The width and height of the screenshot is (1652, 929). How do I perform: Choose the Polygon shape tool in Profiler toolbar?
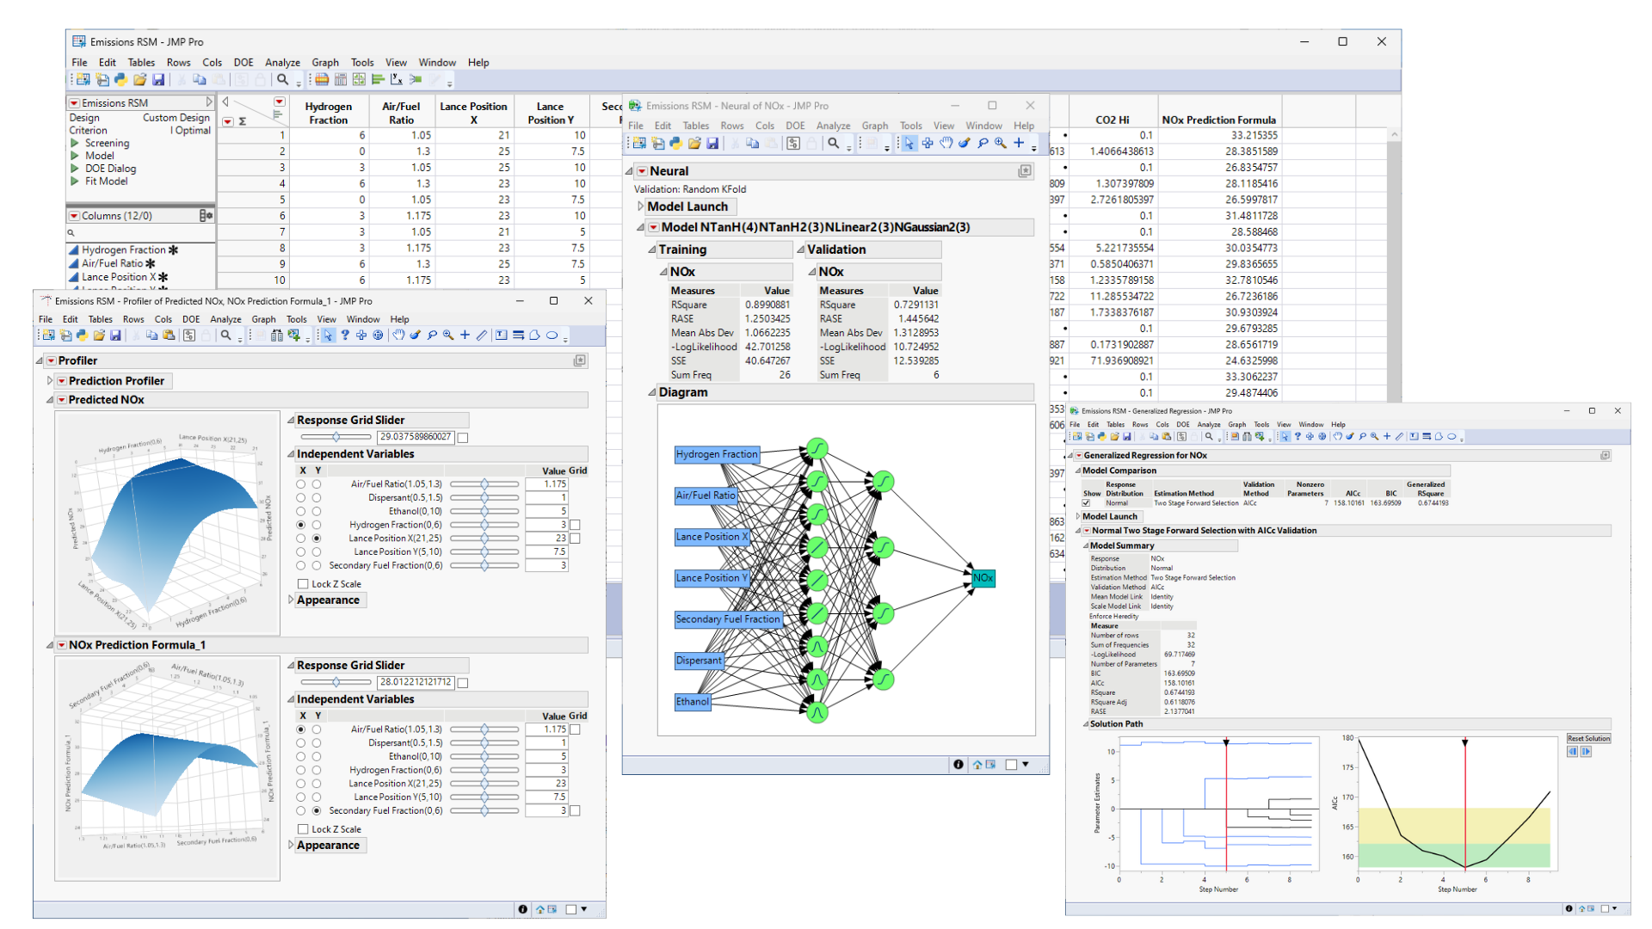click(534, 335)
